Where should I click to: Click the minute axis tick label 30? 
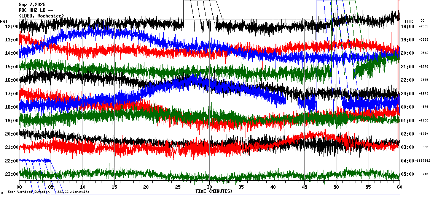point(210,187)
